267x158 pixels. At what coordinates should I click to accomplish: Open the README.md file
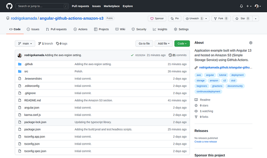[x=32, y=100]
